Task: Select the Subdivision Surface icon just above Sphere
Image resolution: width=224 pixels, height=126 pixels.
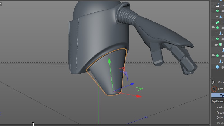Action: pyautogui.click(x=218, y=56)
